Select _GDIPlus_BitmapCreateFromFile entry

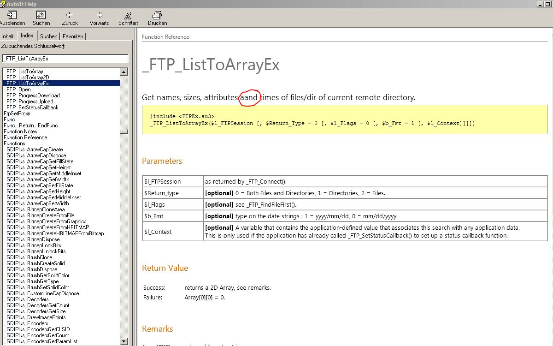coord(39,215)
